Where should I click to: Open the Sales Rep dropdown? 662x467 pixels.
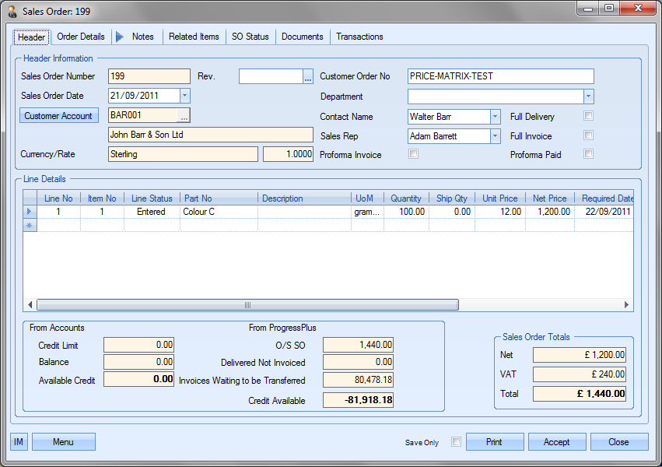click(495, 136)
